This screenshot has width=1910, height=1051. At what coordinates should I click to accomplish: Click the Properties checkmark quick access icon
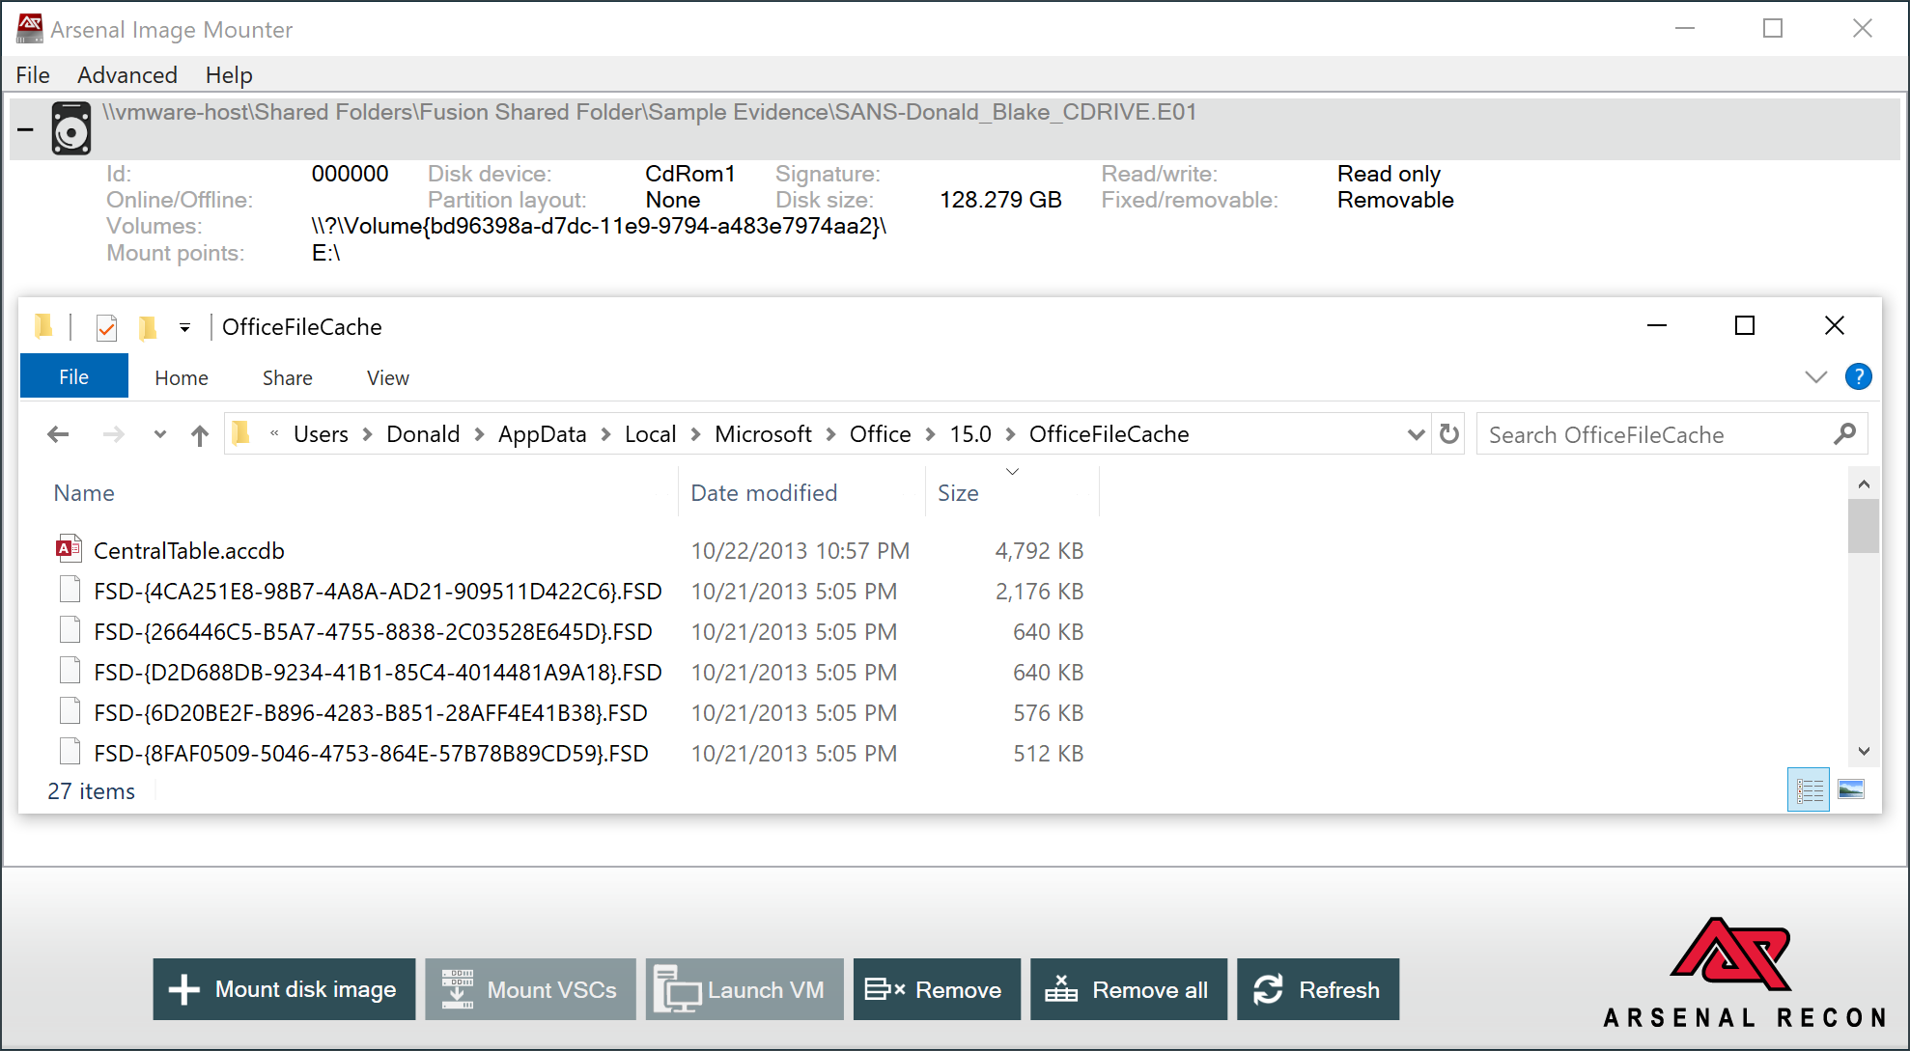(x=106, y=328)
